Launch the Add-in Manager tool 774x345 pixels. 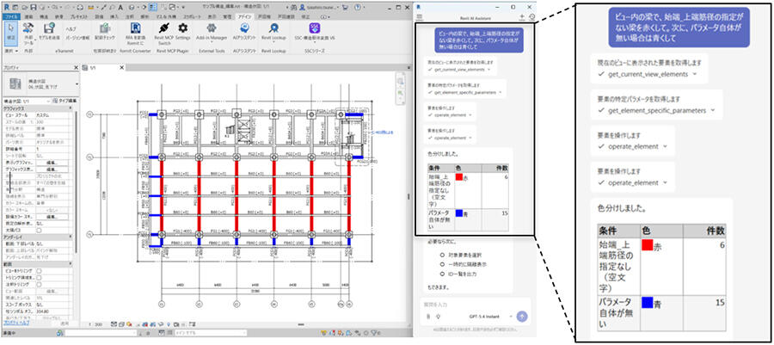pyautogui.click(x=211, y=29)
